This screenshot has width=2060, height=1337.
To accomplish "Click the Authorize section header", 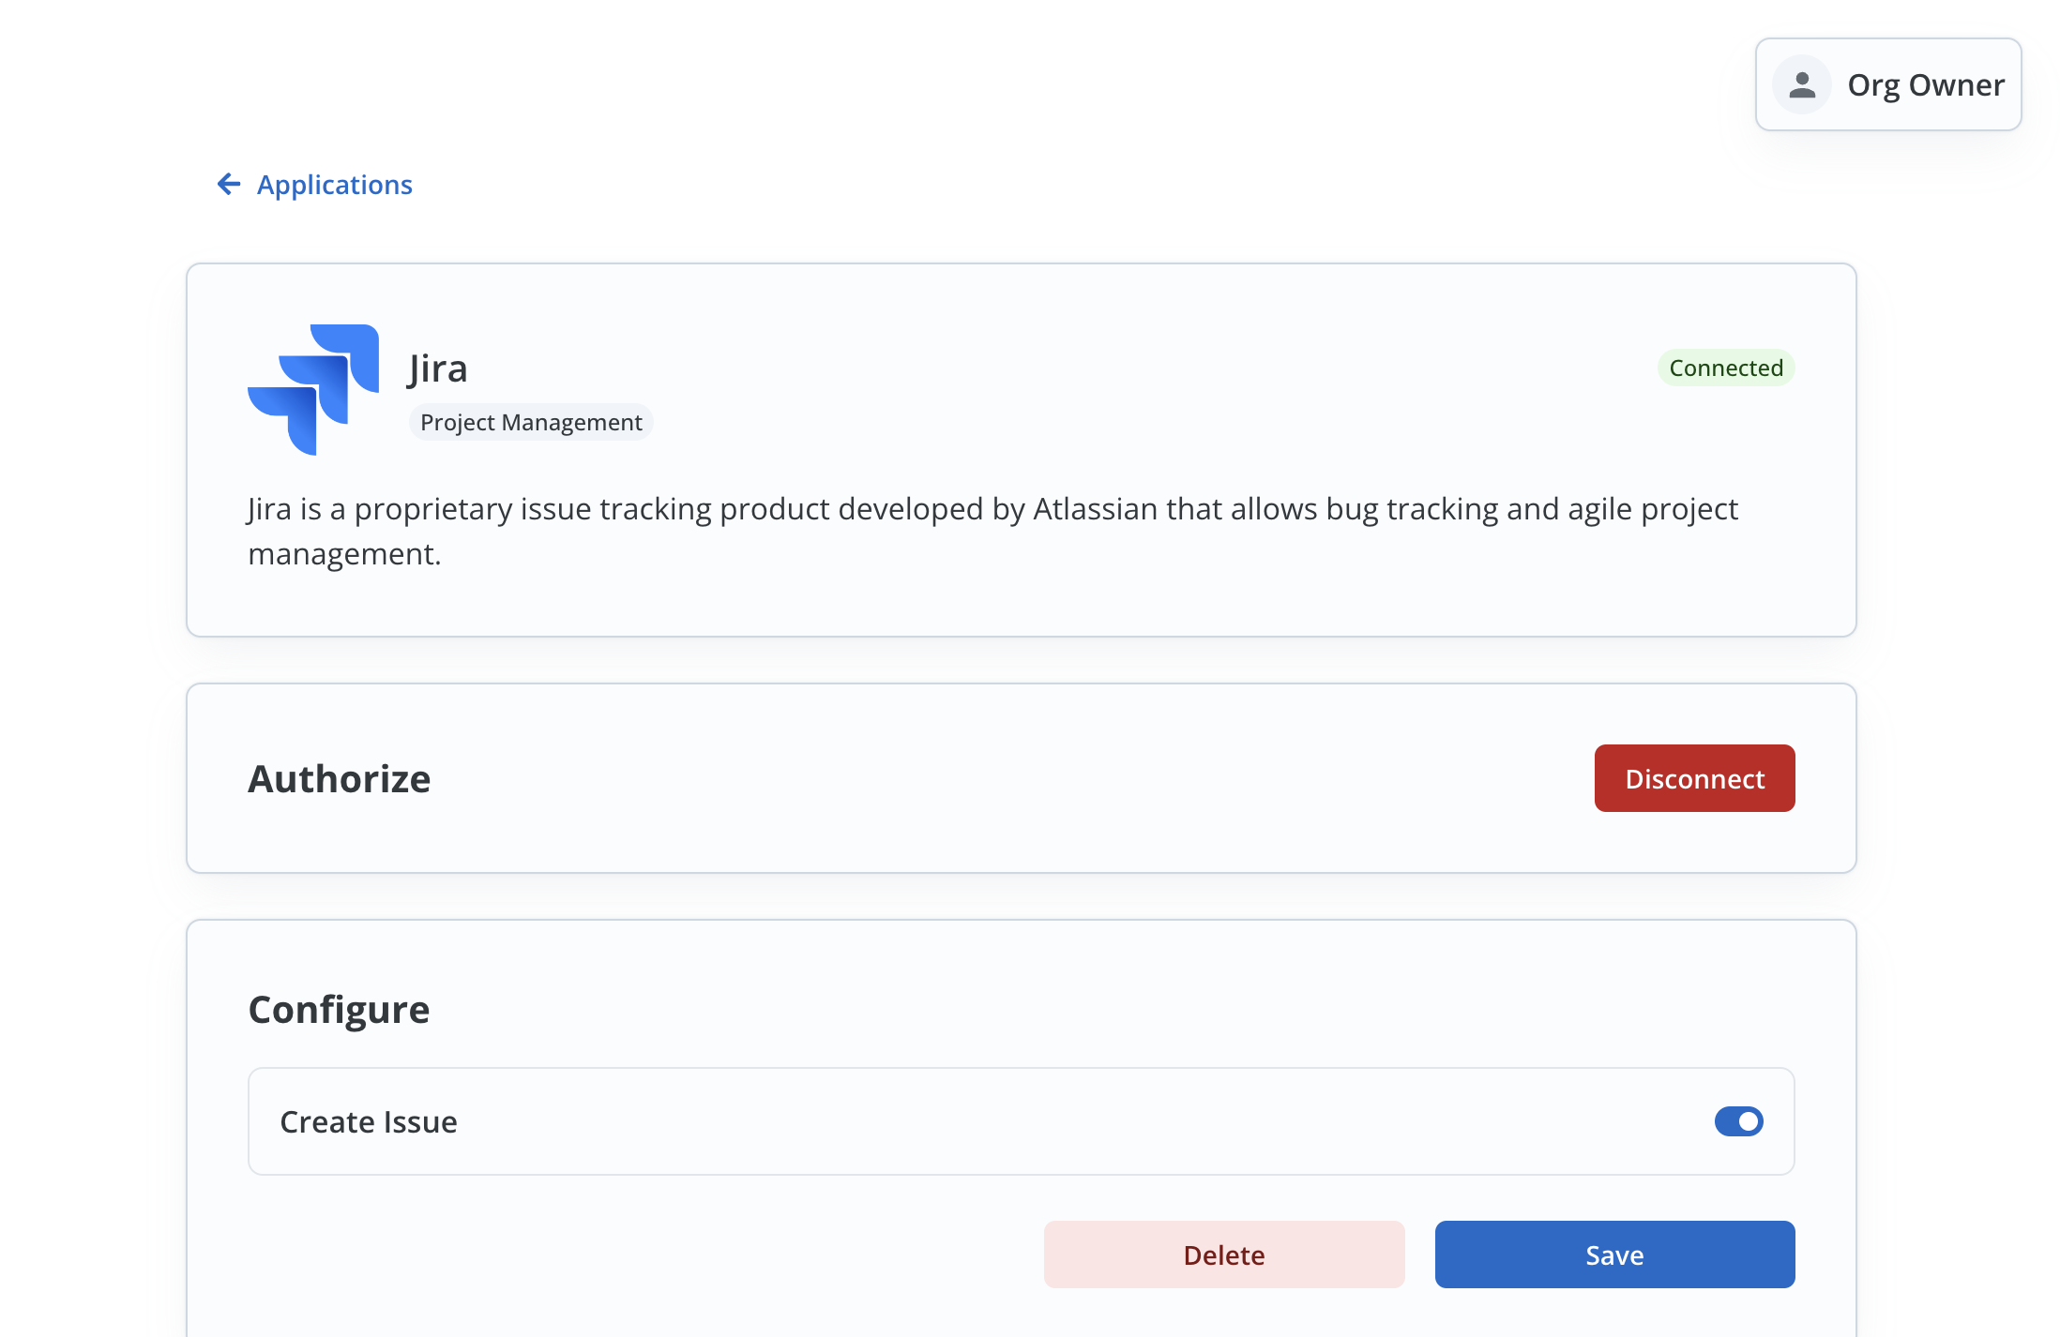I will [339, 777].
